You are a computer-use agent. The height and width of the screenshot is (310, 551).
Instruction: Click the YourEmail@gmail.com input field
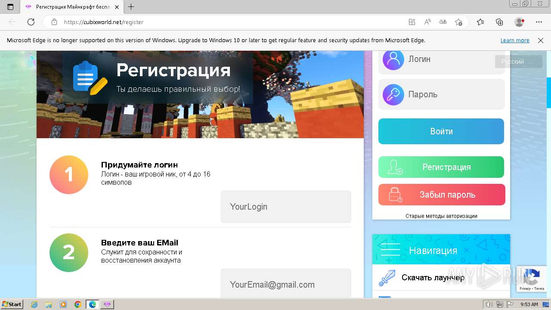click(286, 284)
